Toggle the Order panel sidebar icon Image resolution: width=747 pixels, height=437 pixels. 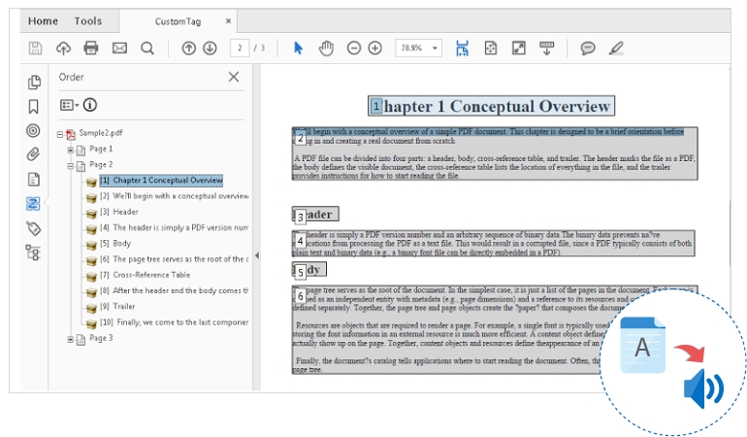coord(34,203)
